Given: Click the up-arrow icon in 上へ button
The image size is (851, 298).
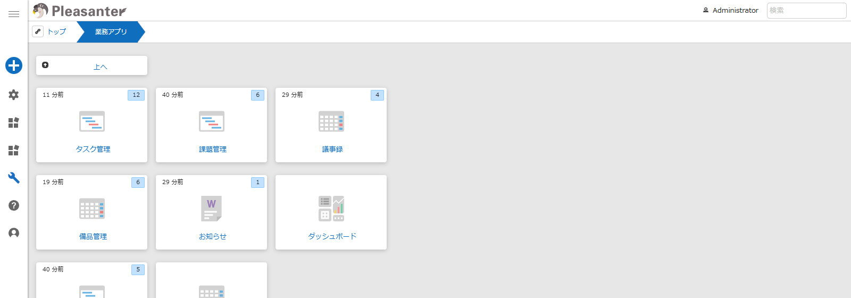Looking at the screenshot, I should (45, 65).
